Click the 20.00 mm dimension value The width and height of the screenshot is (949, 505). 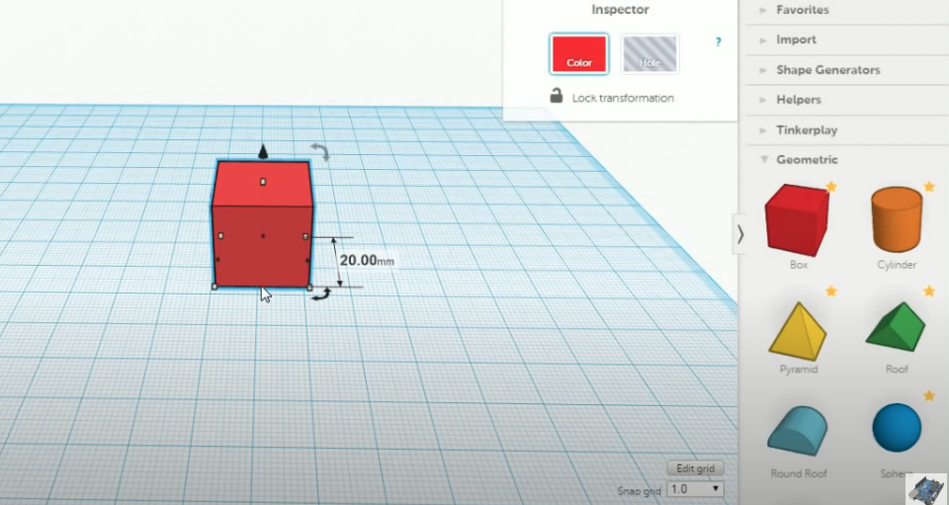coord(367,261)
